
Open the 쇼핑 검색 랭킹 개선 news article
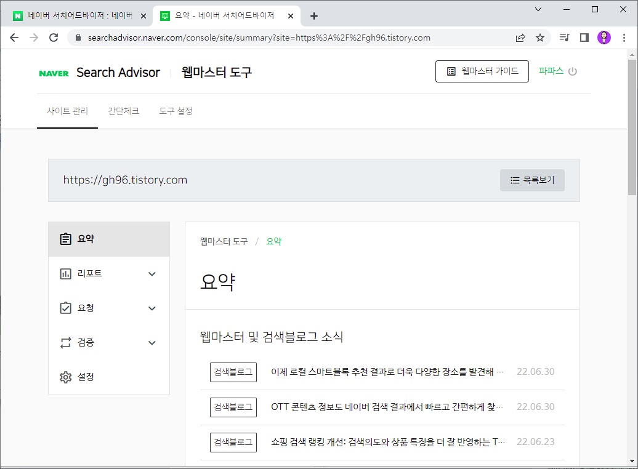click(x=388, y=442)
